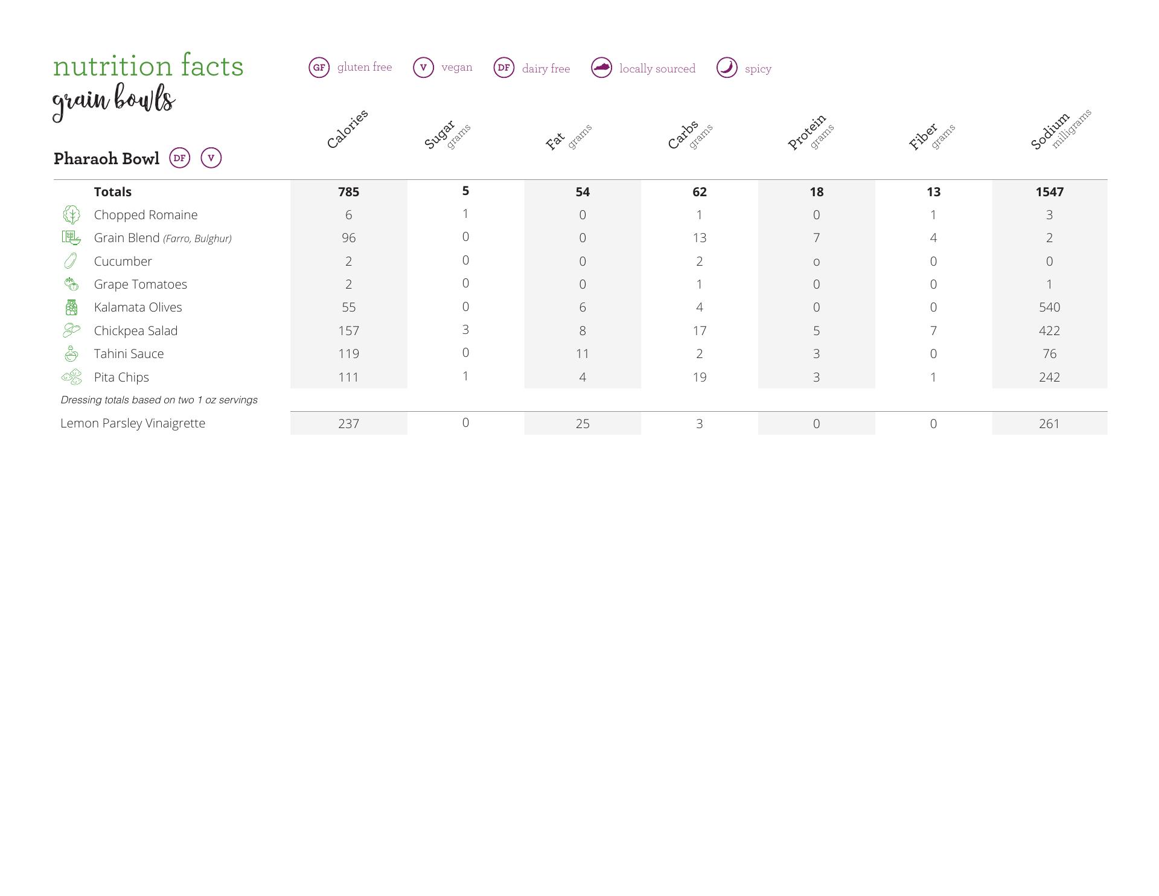The width and height of the screenshot is (1159, 896).
Task: Click the Pita Chips icon
Action: (x=72, y=377)
